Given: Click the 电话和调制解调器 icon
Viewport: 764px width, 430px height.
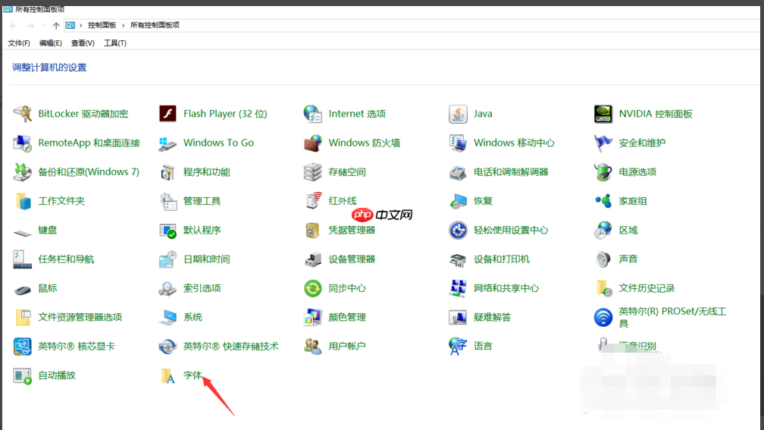Looking at the screenshot, I should coord(458,172).
